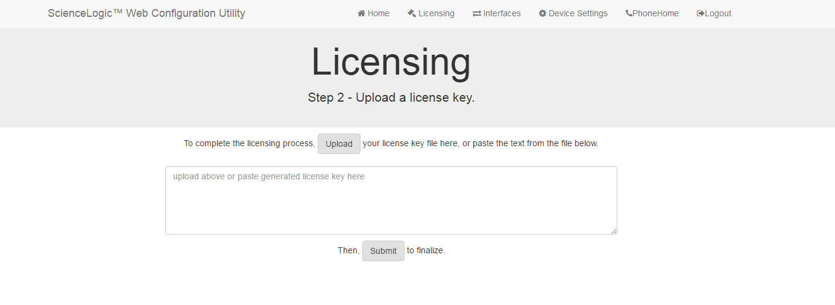Click the Logout text link
Viewport: 835px width, 305px height.
tap(718, 13)
